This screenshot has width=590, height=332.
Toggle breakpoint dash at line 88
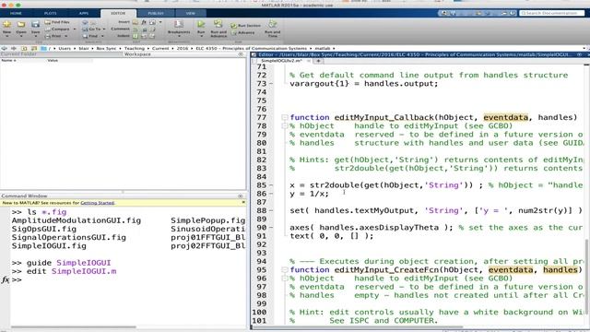[271, 211]
